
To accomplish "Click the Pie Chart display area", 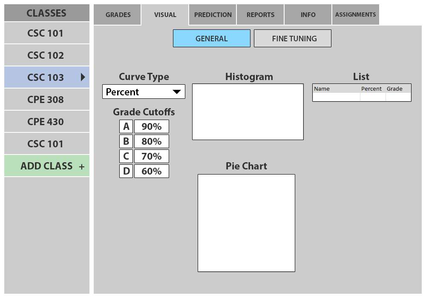I will 246,223.
